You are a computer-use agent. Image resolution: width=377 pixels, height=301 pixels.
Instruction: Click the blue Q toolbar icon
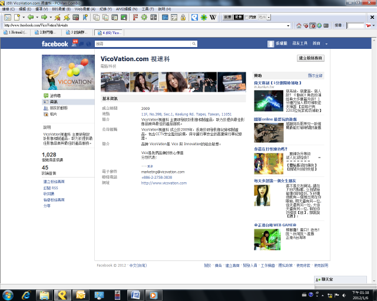pos(195,17)
